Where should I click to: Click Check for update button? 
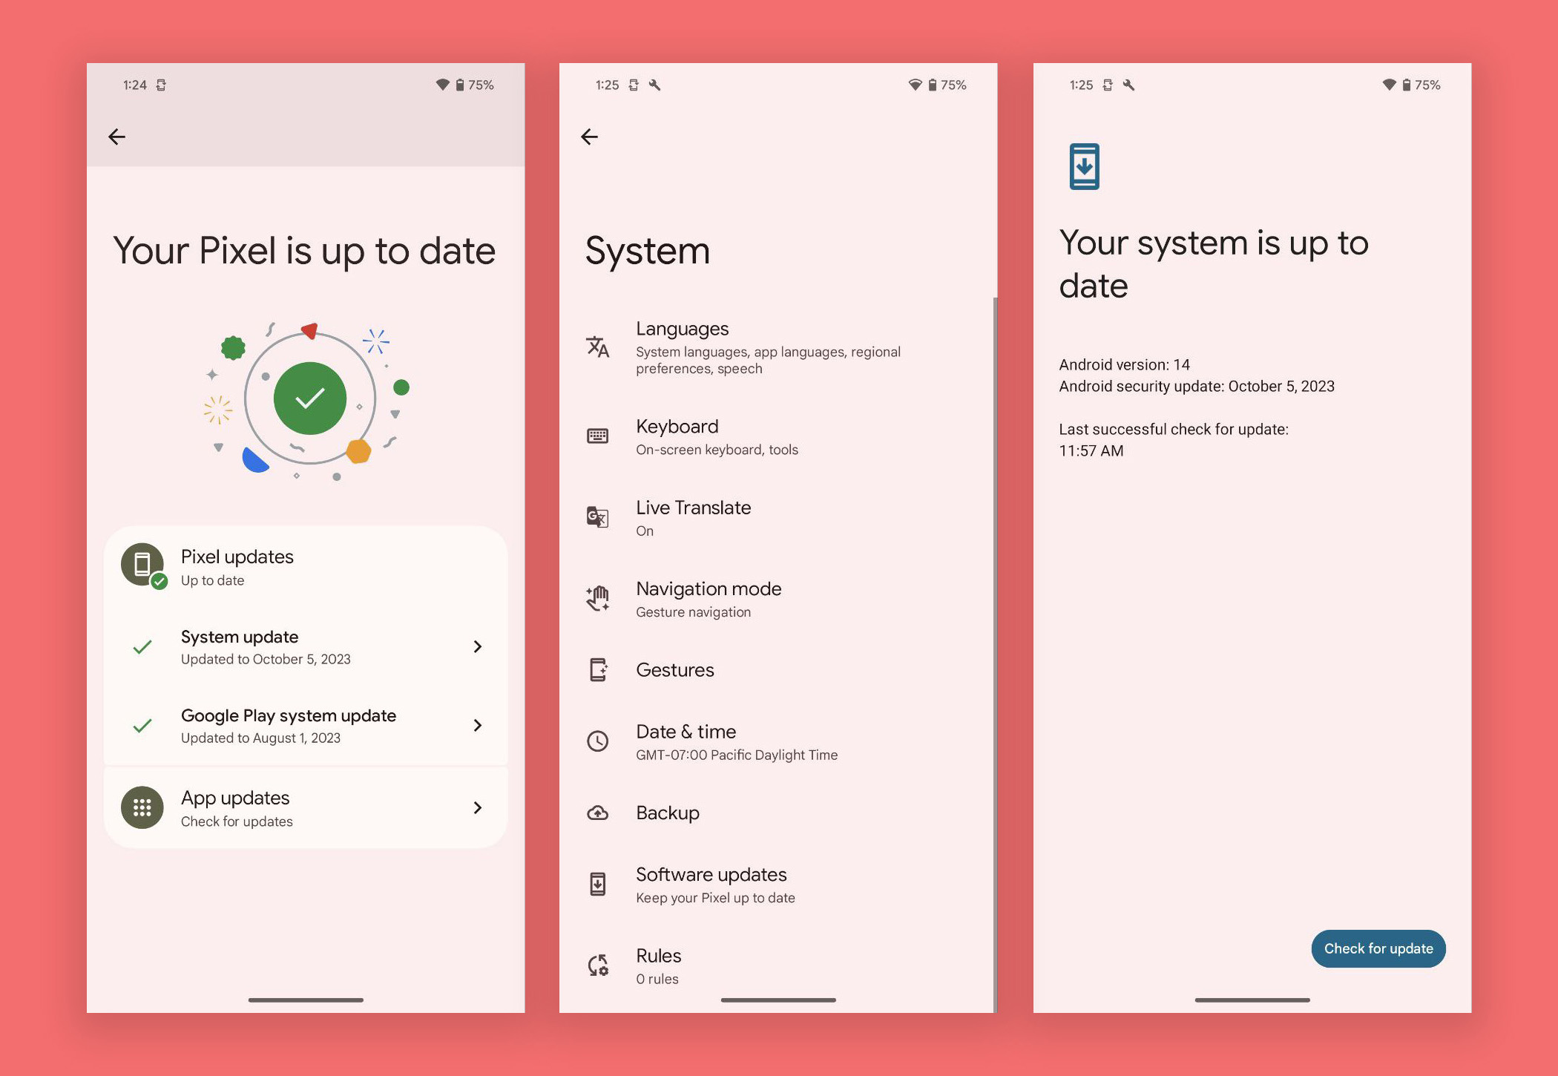click(x=1377, y=947)
